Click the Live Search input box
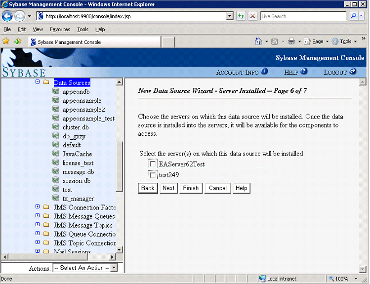Viewport: 370px width, 284px height. (x=303, y=16)
